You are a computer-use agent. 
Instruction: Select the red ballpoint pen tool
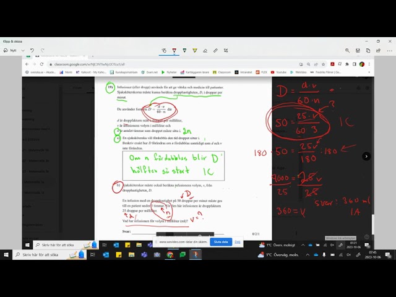click(174, 50)
